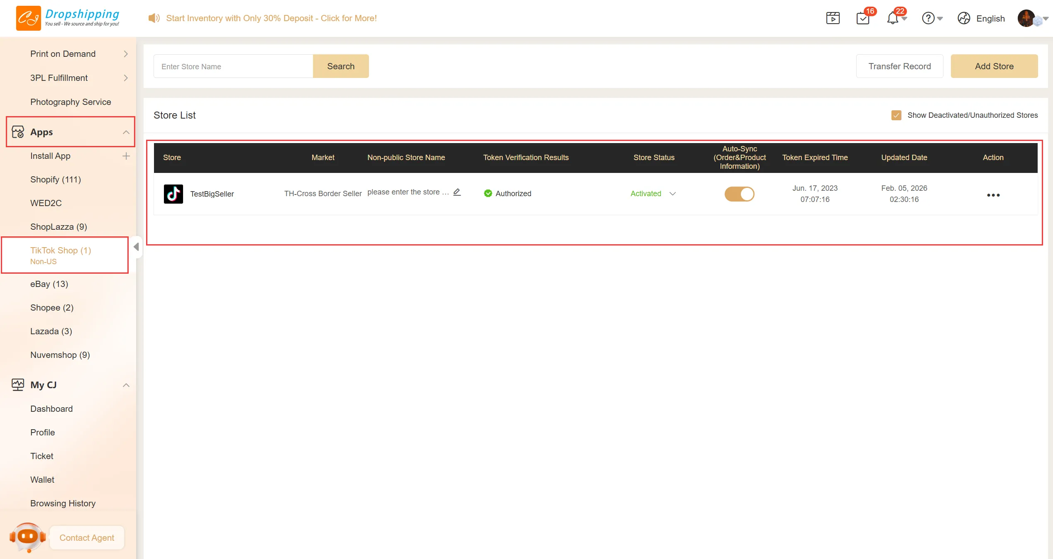Image resolution: width=1053 pixels, height=559 pixels.
Task: Collapse the Apps sidebar section
Action: pyautogui.click(x=126, y=132)
